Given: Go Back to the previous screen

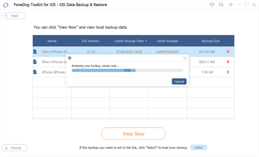Looking at the screenshot, I should click(14, 16).
